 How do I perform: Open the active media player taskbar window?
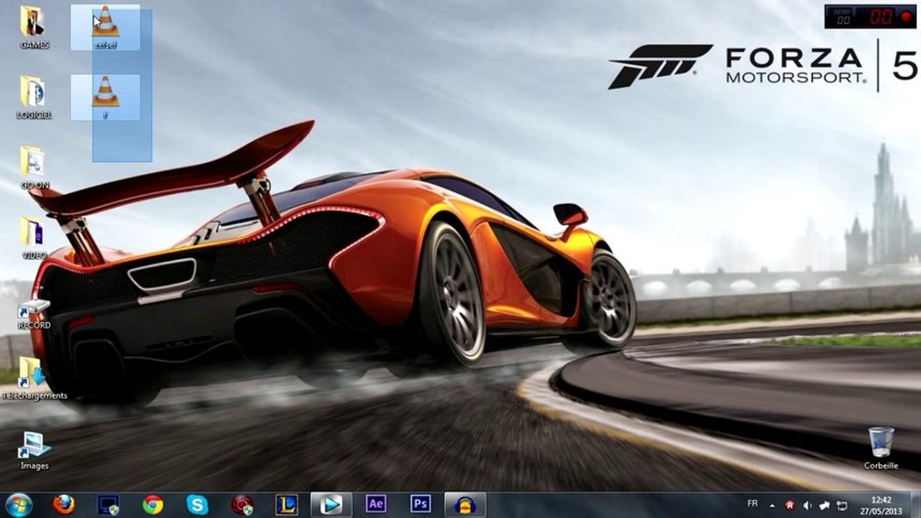coord(331,504)
